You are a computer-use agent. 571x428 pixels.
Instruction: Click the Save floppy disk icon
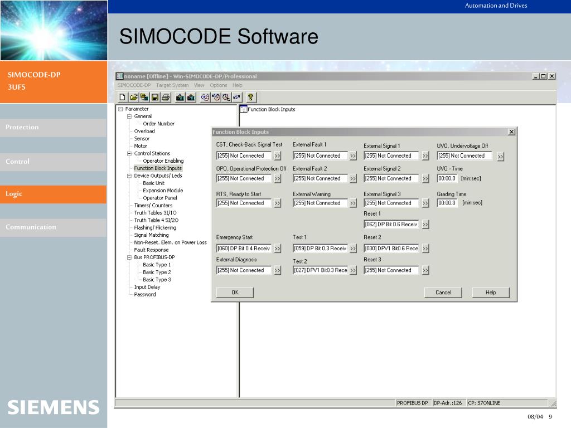(x=155, y=97)
